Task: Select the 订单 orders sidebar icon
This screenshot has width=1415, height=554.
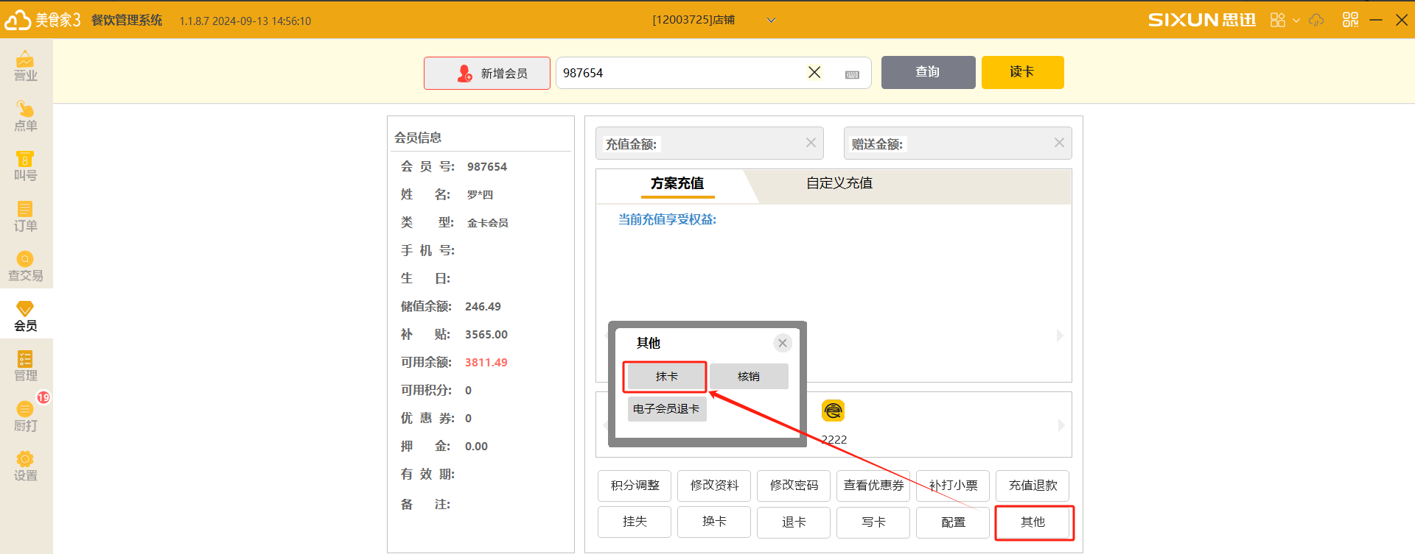Action: (x=26, y=216)
